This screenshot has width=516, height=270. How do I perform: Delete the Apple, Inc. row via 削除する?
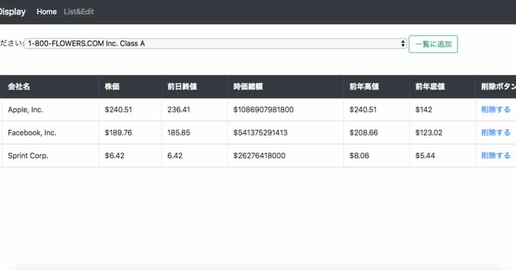click(x=496, y=110)
